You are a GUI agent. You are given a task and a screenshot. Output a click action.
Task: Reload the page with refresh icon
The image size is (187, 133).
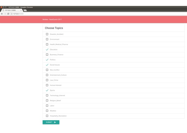(8, 14)
